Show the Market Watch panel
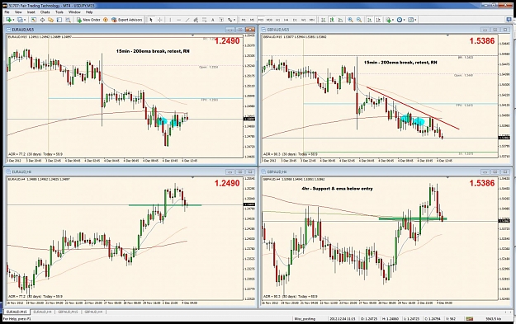The width and height of the screenshot is (516, 324). tap(34, 20)
